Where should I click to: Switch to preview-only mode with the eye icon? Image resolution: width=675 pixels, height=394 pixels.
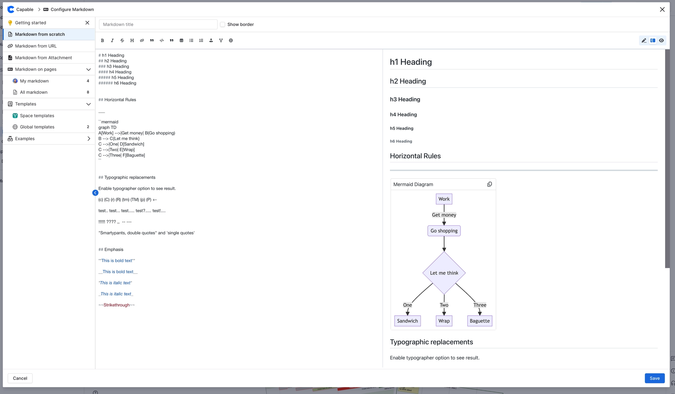click(661, 40)
